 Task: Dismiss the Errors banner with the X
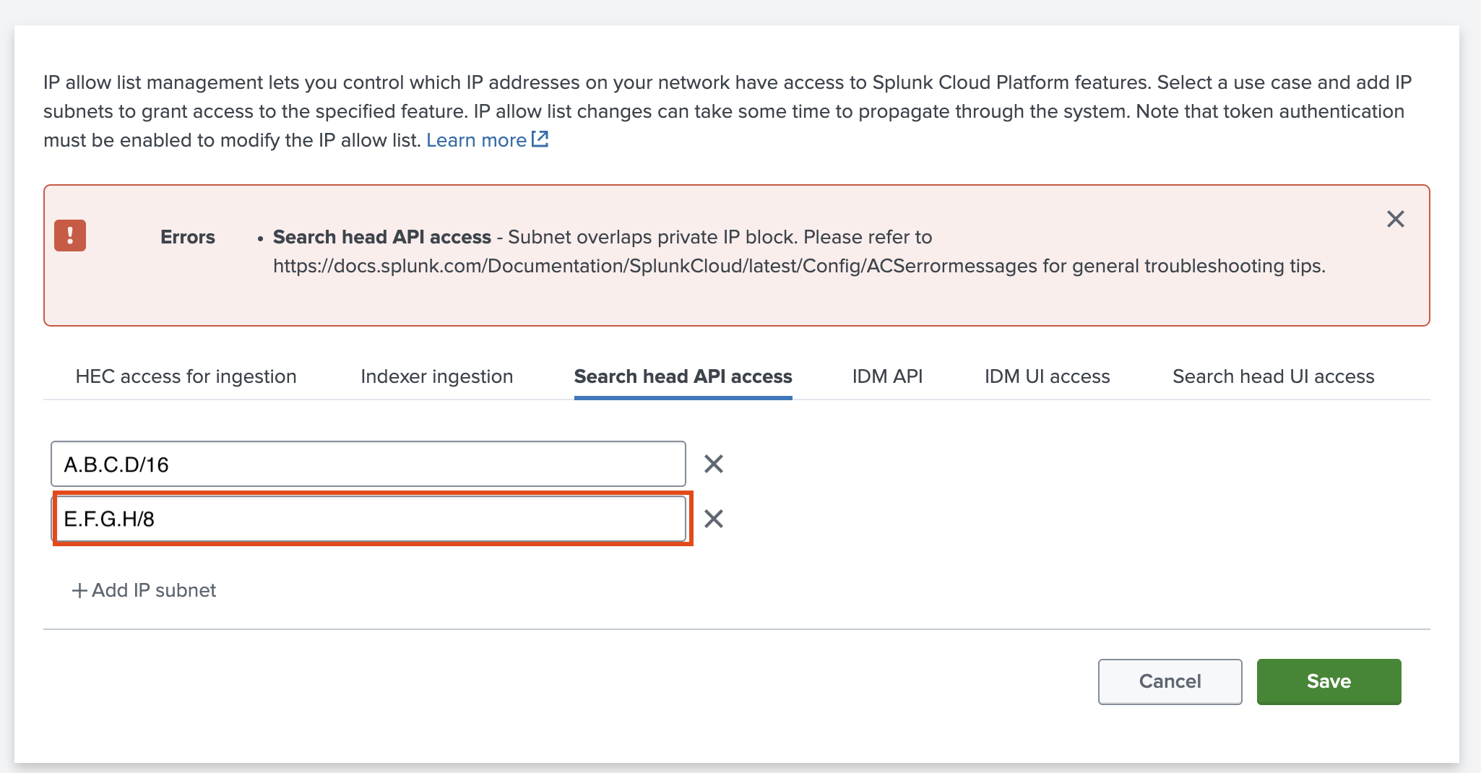1395,219
